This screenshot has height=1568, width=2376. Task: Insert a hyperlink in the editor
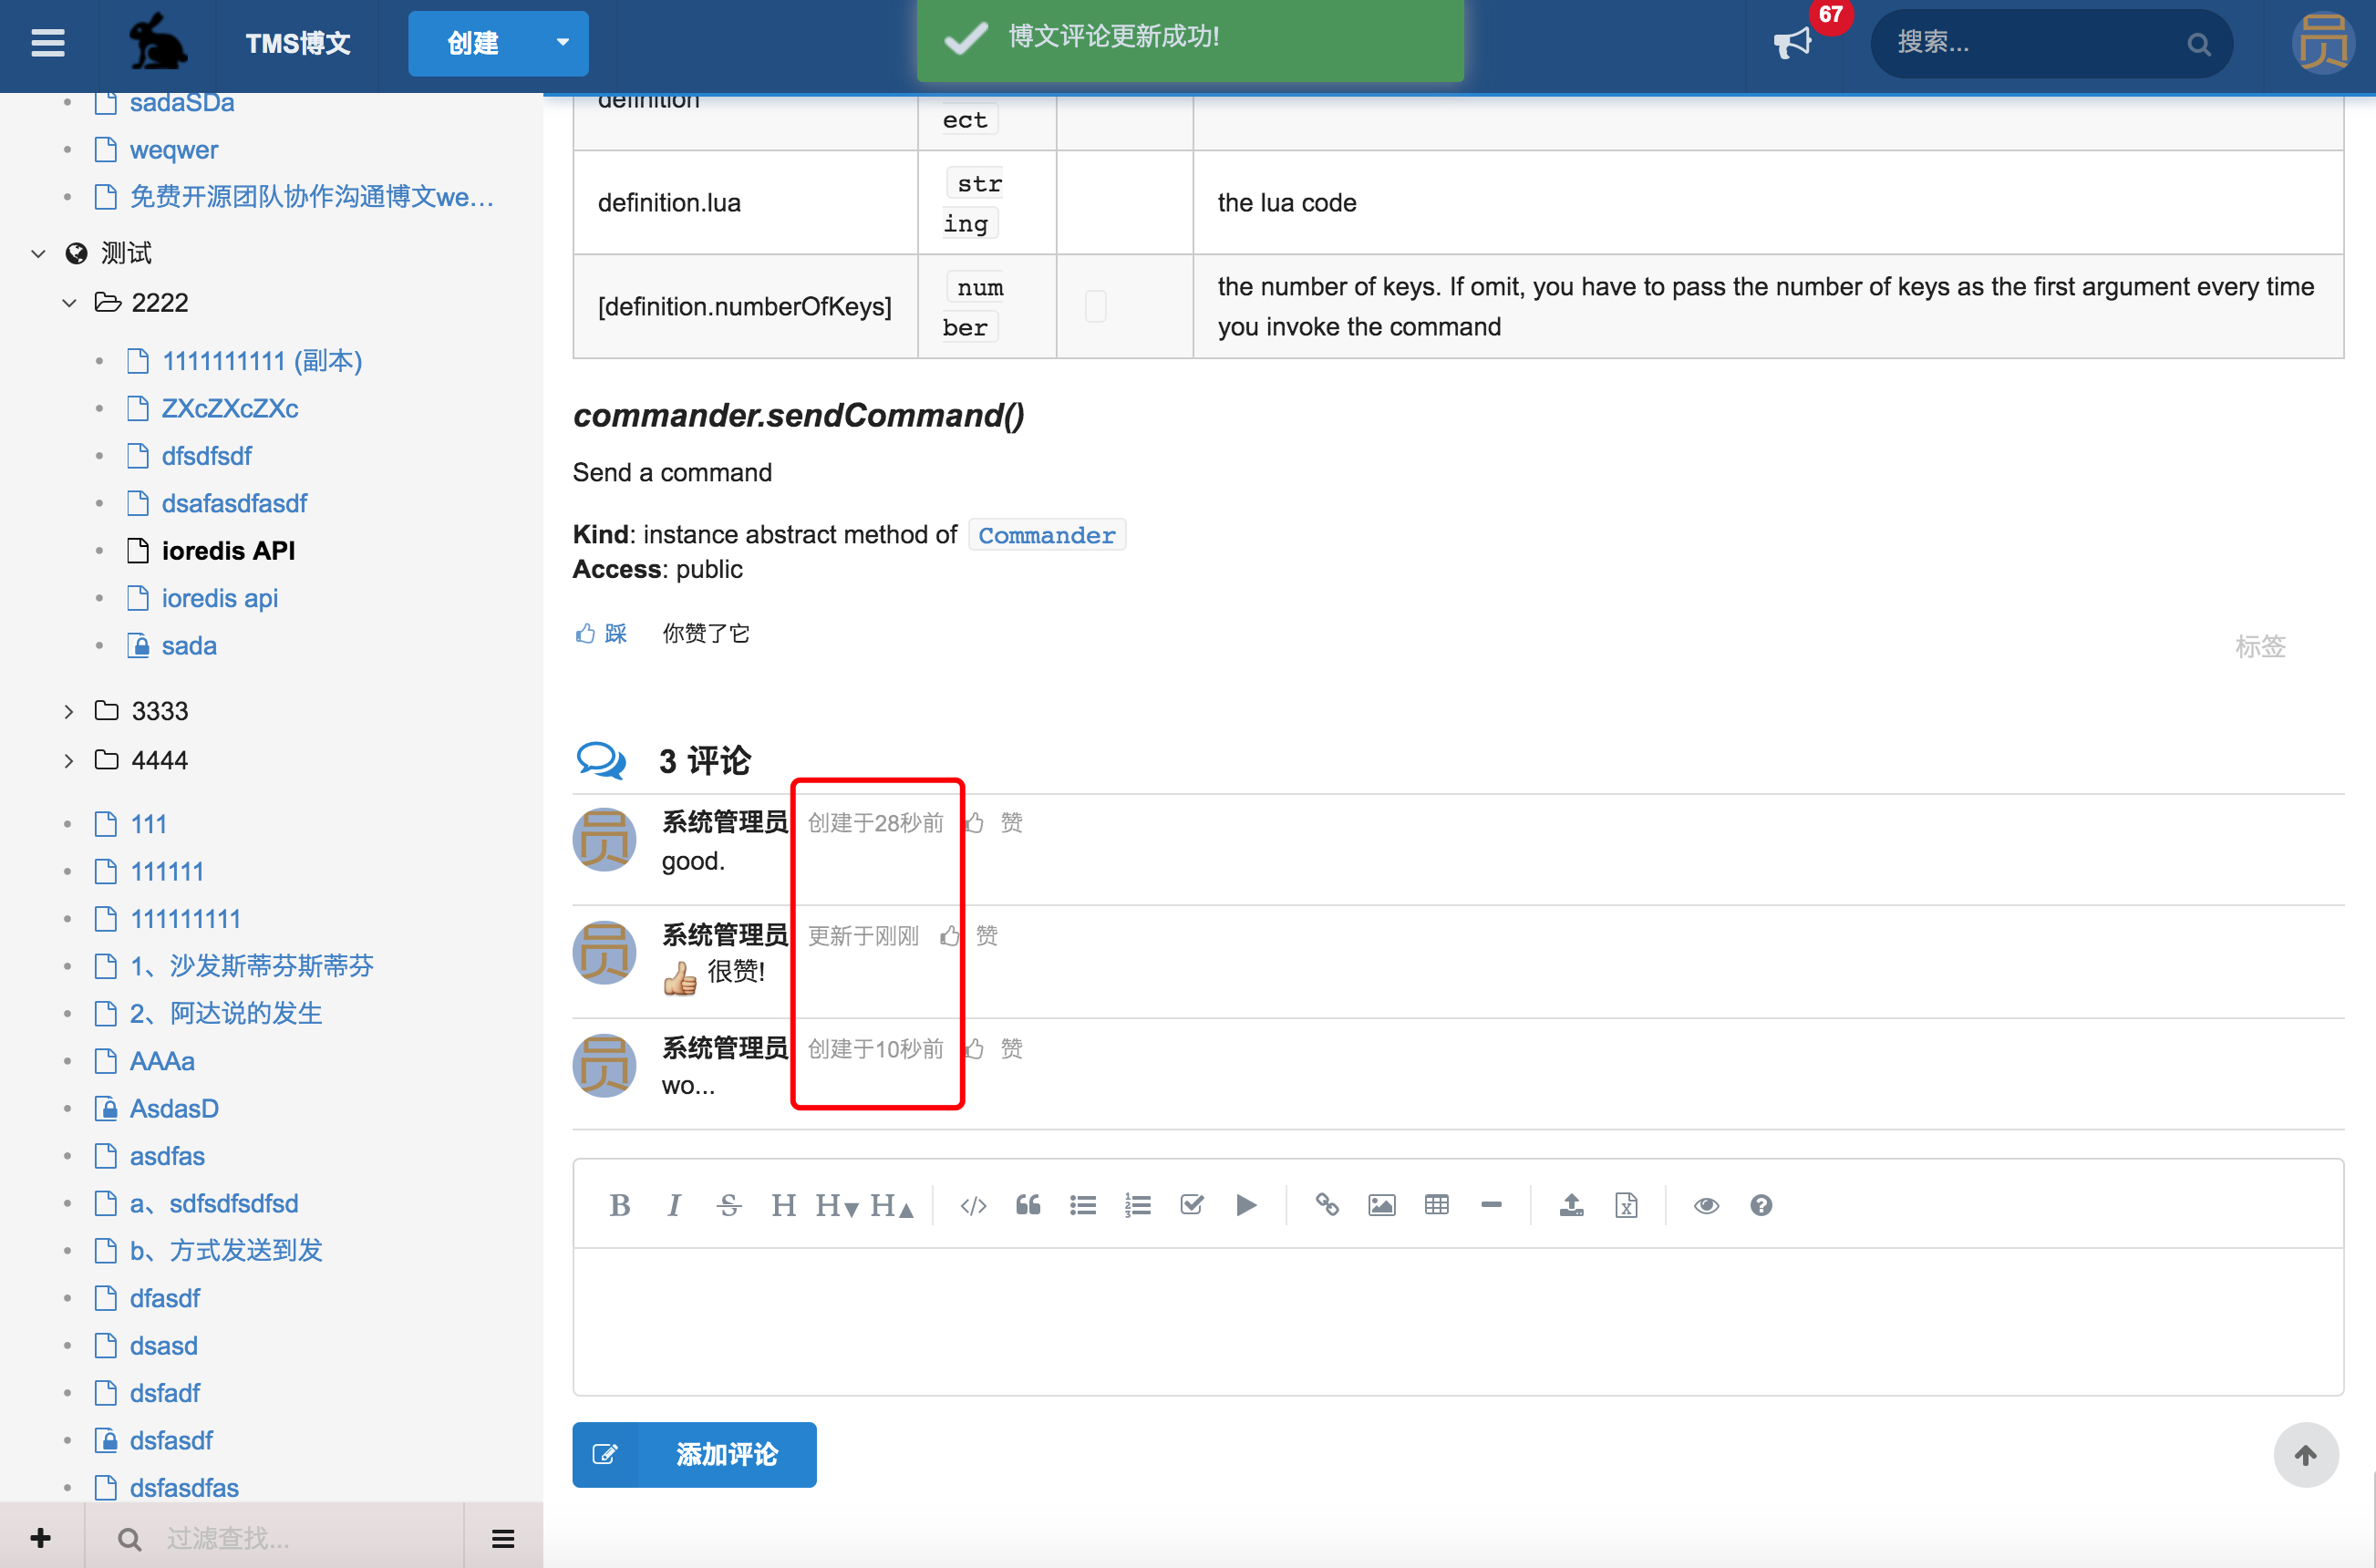point(1327,1205)
